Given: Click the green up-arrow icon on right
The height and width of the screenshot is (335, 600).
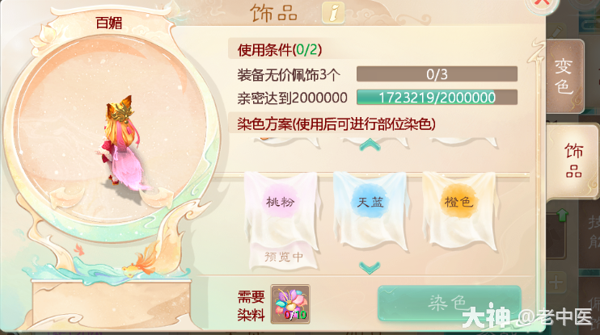Looking at the screenshot, I should click(562, 216).
